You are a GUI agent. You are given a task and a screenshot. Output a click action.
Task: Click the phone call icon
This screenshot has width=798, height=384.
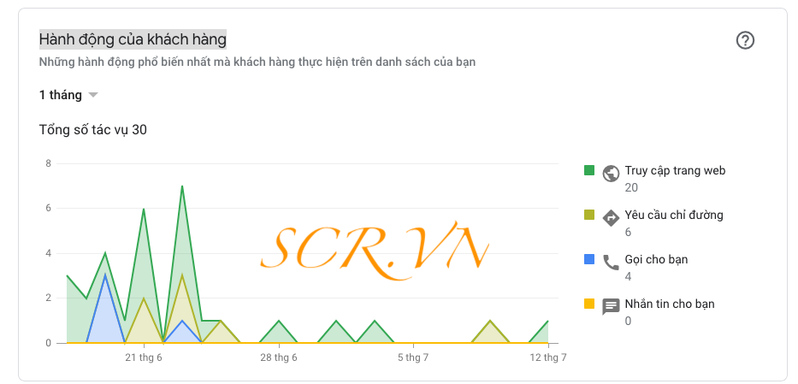pyautogui.click(x=611, y=262)
